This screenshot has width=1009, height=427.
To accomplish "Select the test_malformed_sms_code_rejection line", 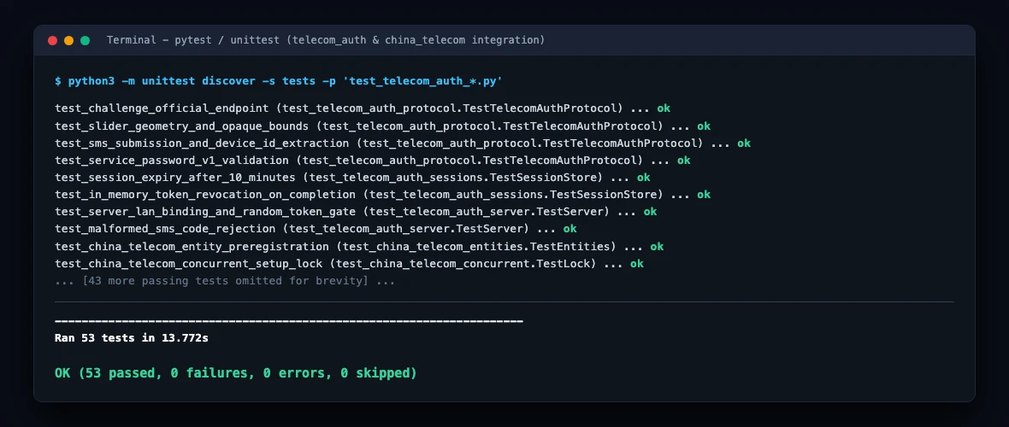I will click(316, 229).
